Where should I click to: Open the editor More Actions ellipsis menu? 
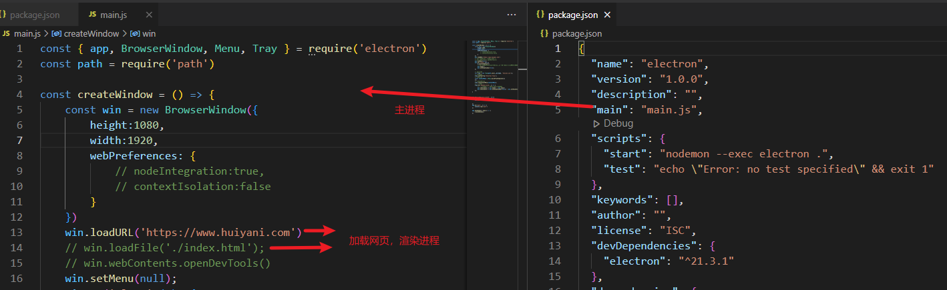512,14
